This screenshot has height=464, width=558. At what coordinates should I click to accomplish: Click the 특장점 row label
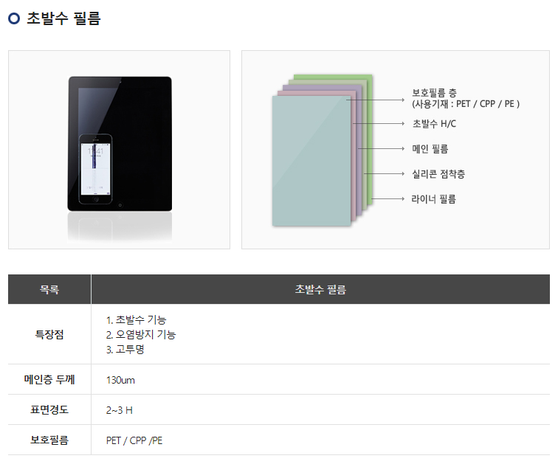coord(49,334)
